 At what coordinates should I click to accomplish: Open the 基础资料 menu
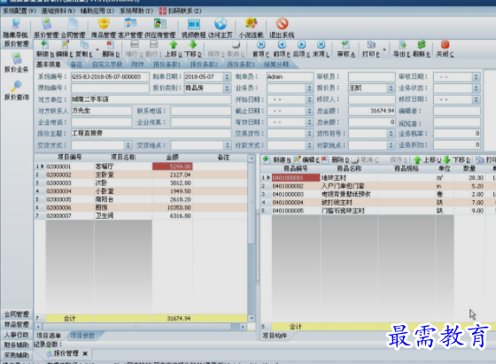(58, 11)
